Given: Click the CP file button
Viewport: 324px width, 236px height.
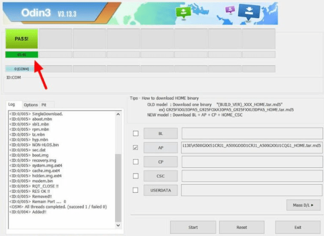Looking at the screenshot, I should [161, 162].
